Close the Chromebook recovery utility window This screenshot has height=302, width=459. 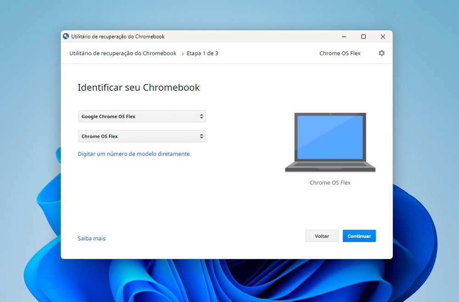pos(383,37)
